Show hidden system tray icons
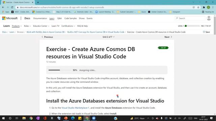Image resolution: width=216 pixels, height=121 pixels. [x=148, y=118]
